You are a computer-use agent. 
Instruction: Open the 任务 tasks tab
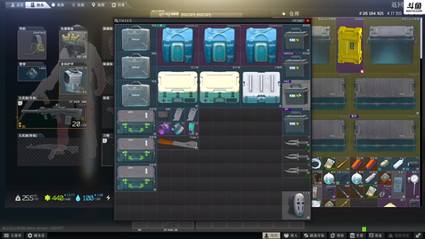point(118,5)
